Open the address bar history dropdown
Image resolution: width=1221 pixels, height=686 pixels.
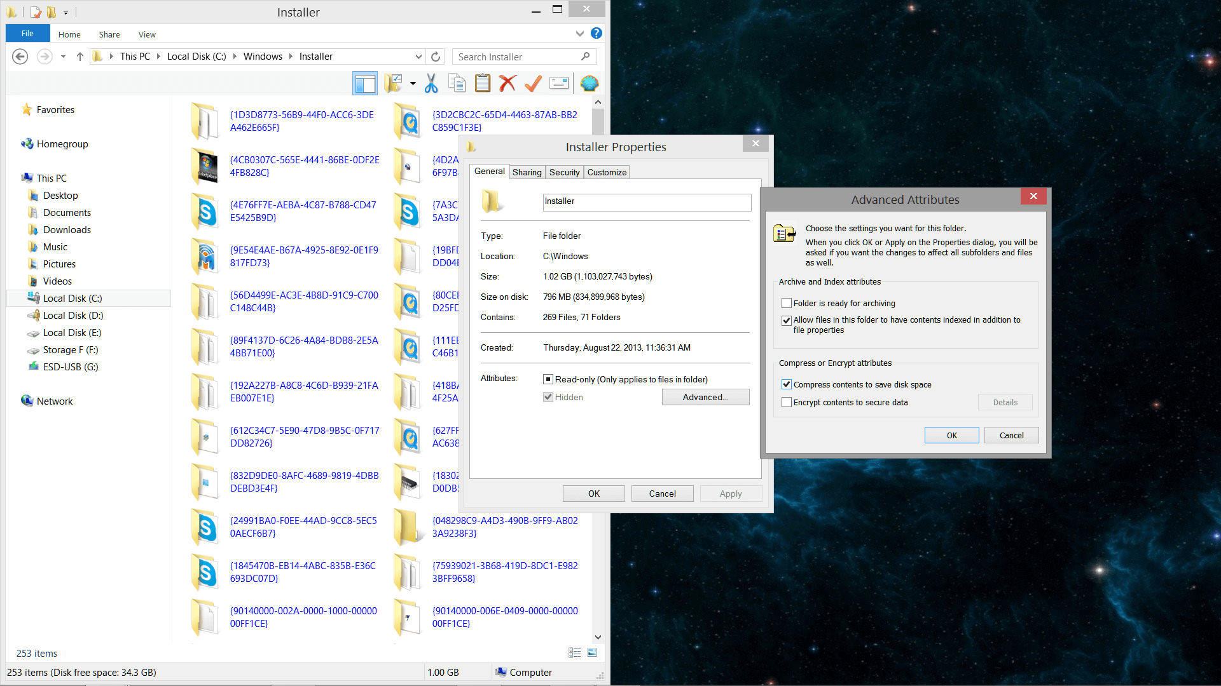[x=418, y=57]
